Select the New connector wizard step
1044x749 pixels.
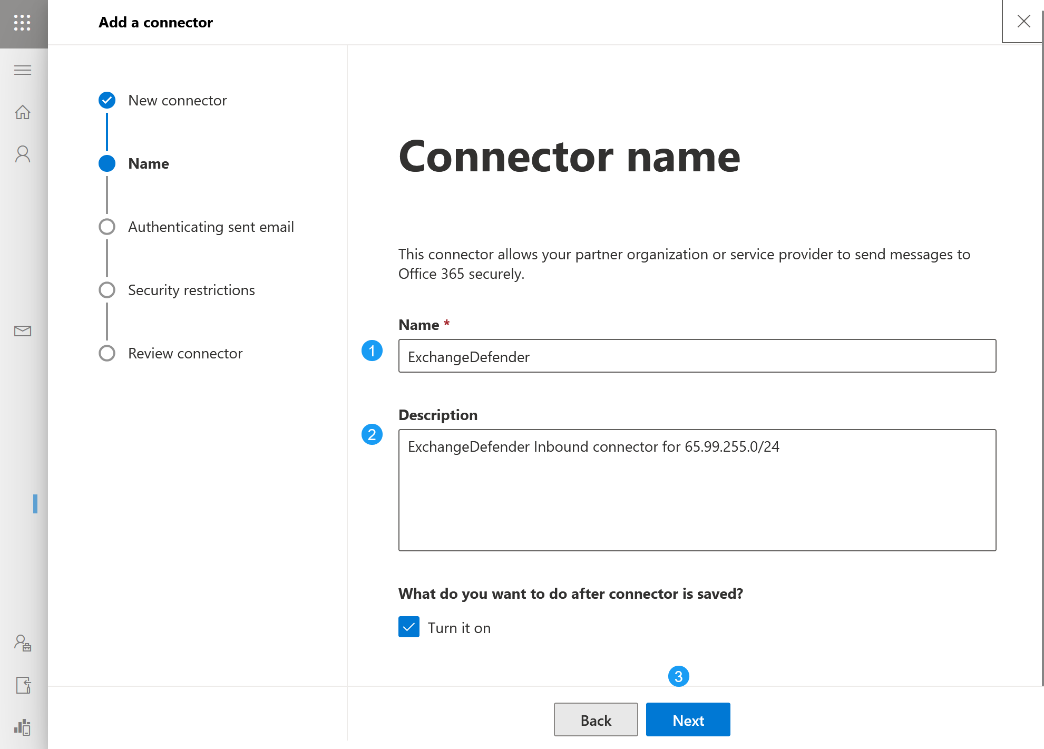pos(177,100)
